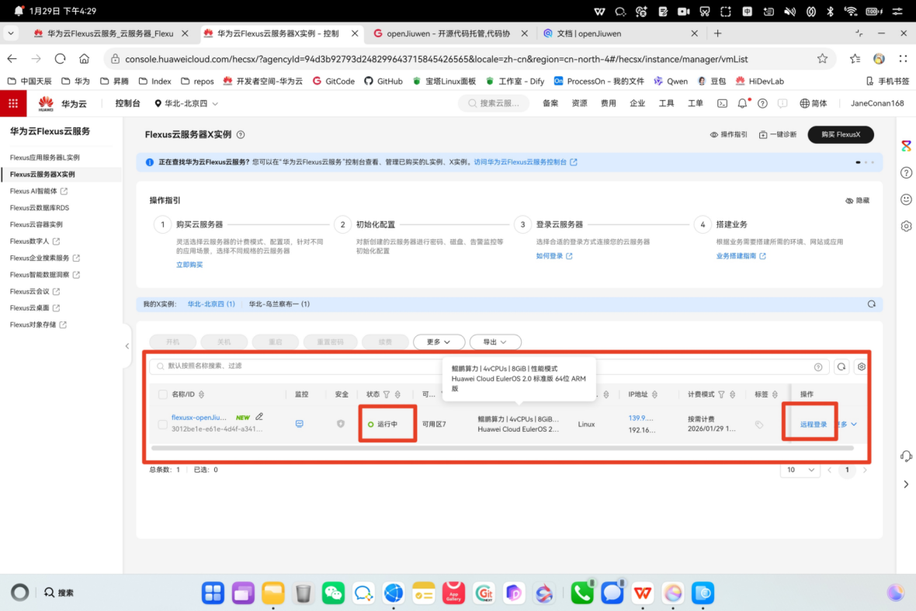Click the banner carousel dot indicator
The image size is (916, 611).
[858, 161]
